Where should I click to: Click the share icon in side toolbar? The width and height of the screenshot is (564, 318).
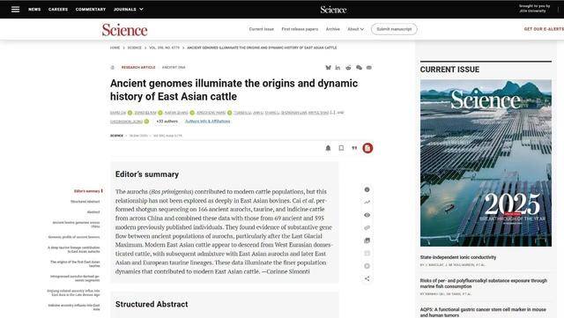[367, 278]
